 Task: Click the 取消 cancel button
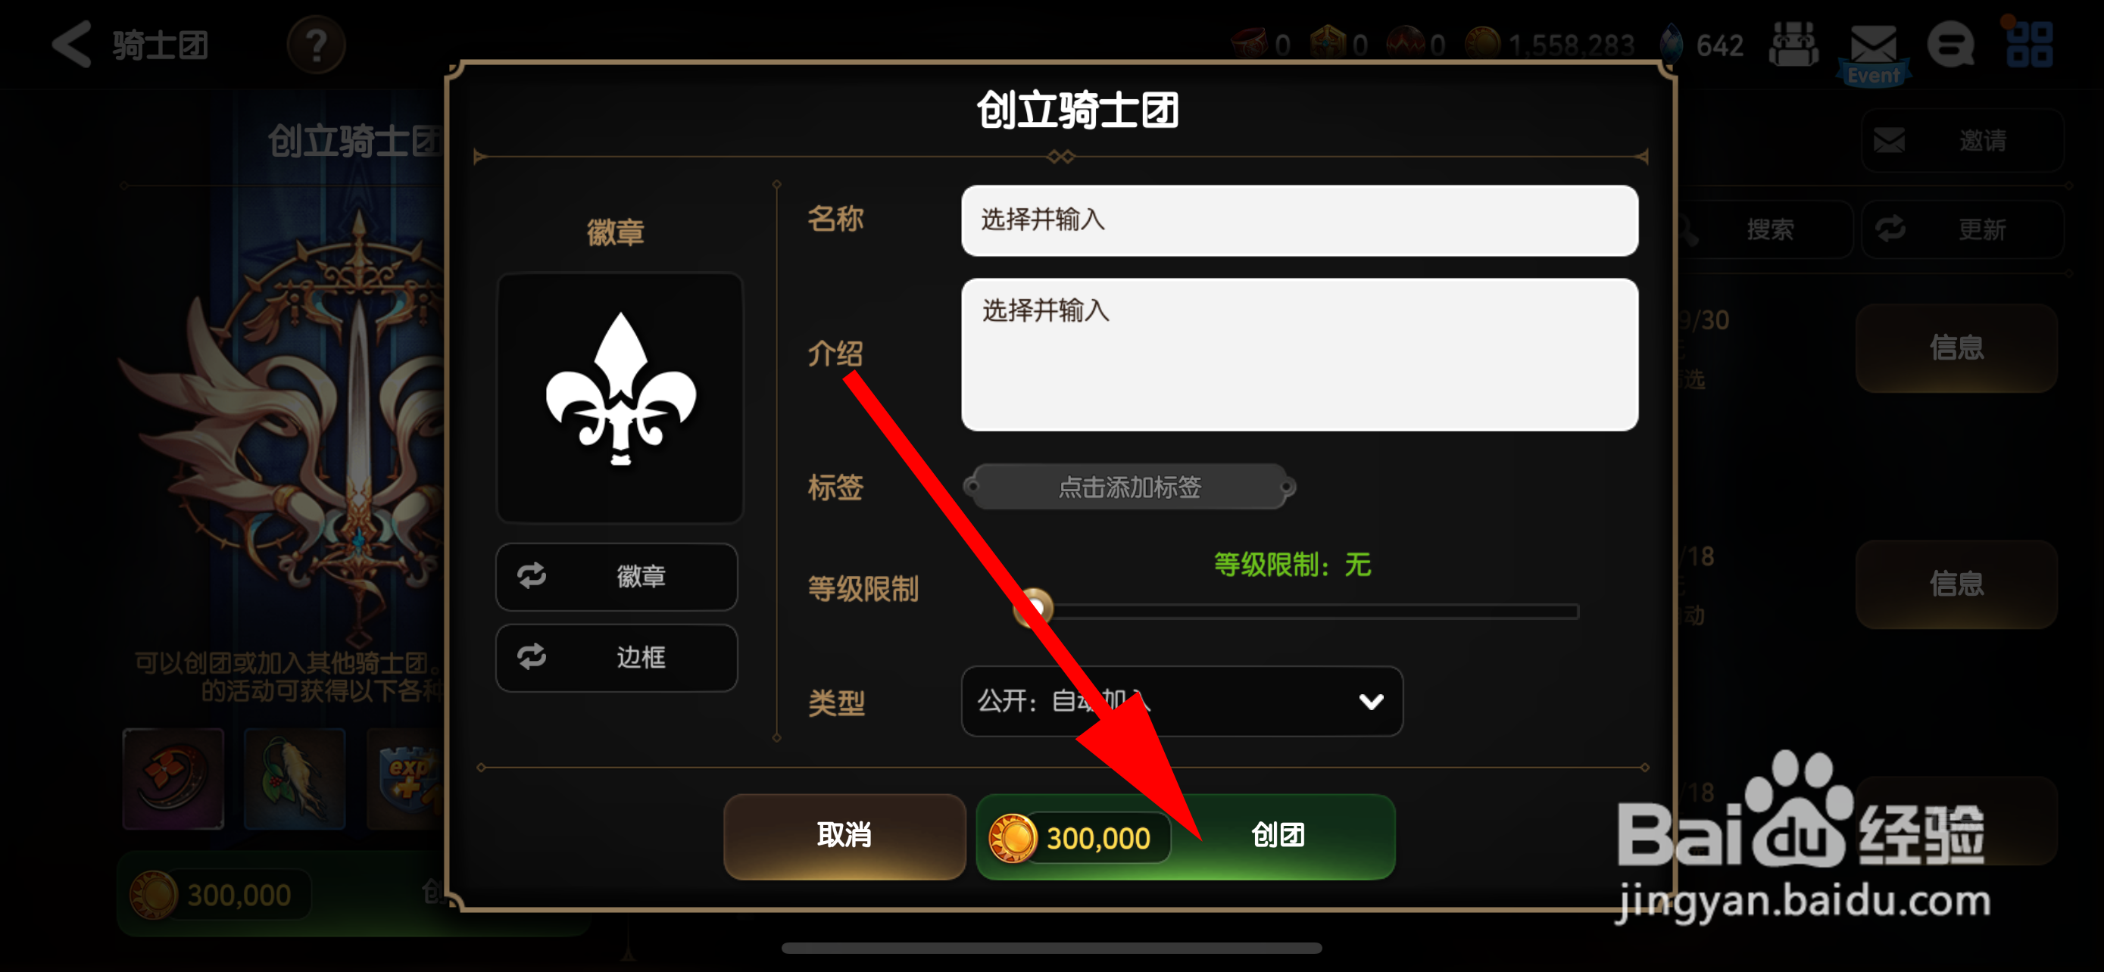[x=844, y=836]
